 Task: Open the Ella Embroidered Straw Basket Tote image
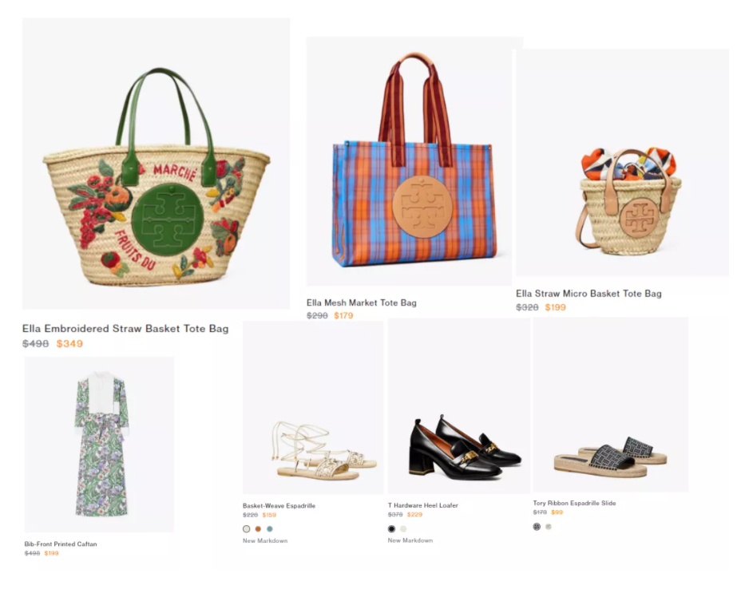click(156, 164)
